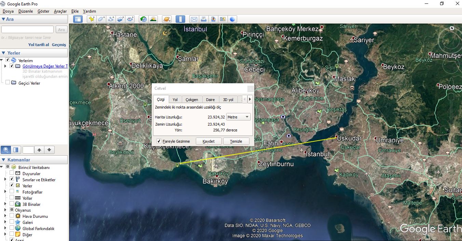Toggle the Fareyle Gezinme checkbox
Image resolution: width=462 pixels, height=241 pixels.
(x=159, y=141)
